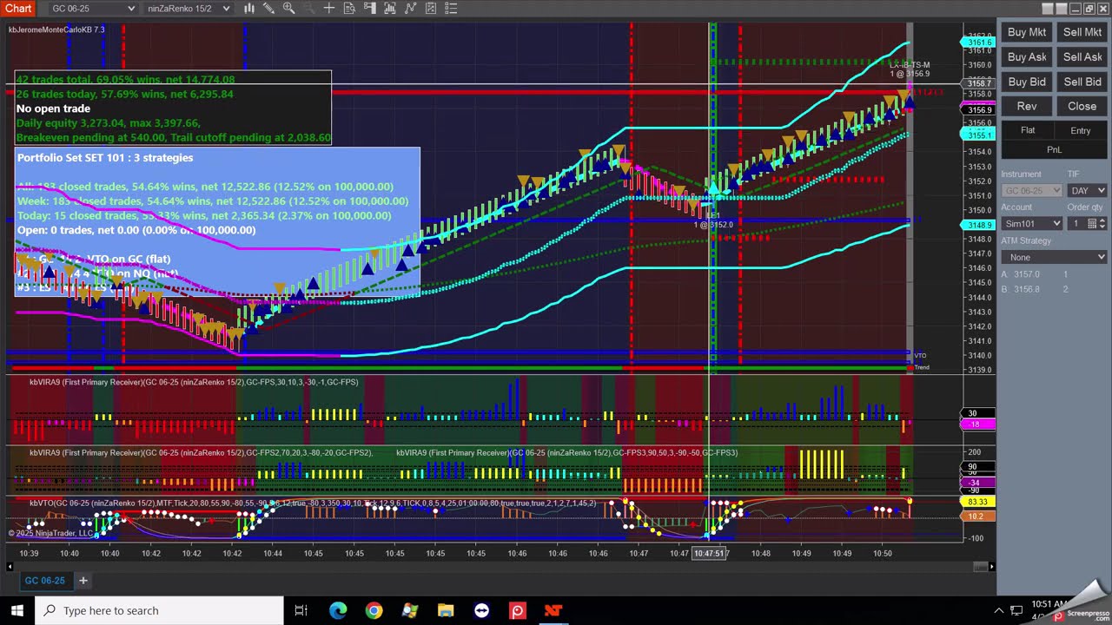Click the kbJeromeMonteCarloKB 7.3 indicator label

(x=56, y=30)
